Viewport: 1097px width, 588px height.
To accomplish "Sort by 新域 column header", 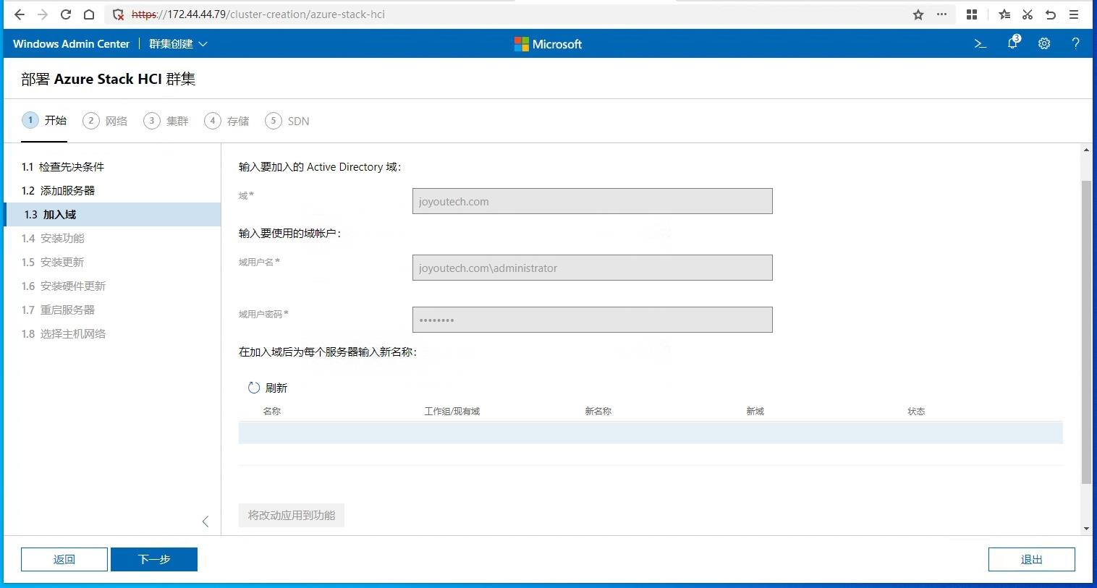I will 755,412.
